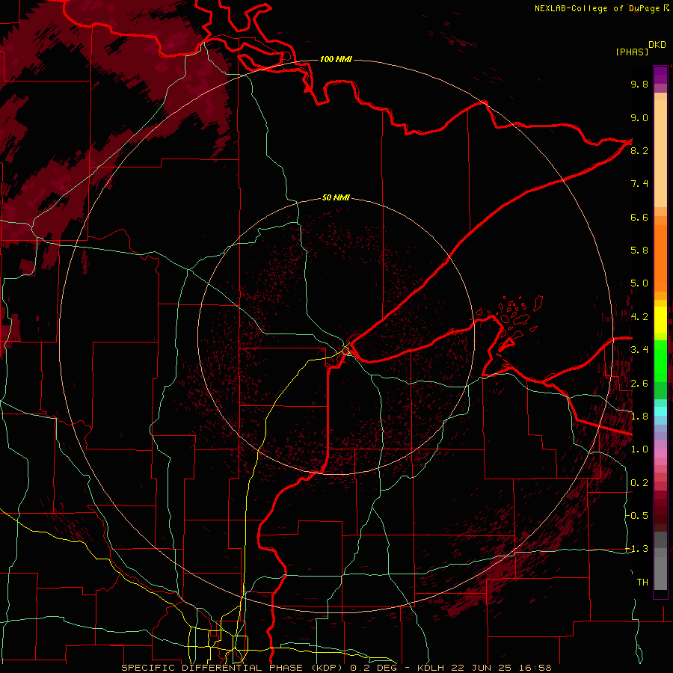Pick the yellow segment of the color bar

click(660, 320)
